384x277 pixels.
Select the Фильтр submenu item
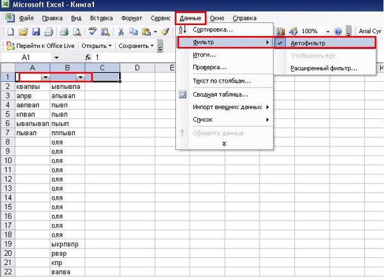225,43
